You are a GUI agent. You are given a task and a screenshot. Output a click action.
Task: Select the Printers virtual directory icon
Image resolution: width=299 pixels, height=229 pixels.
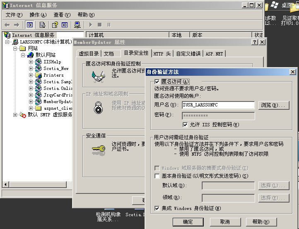(38, 75)
